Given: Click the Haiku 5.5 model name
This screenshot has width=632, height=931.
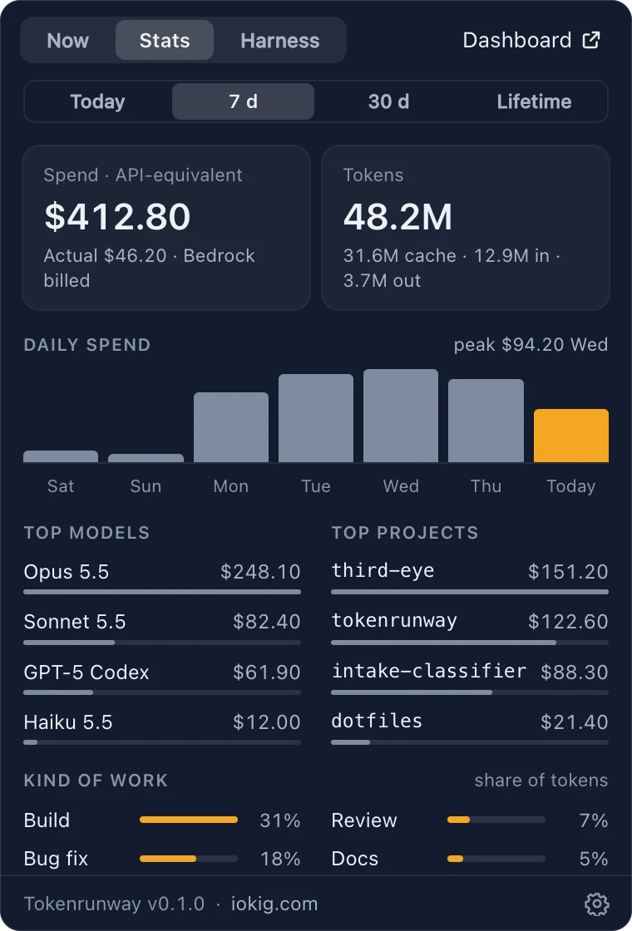Looking at the screenshot, I should click(x=68, y=722).
